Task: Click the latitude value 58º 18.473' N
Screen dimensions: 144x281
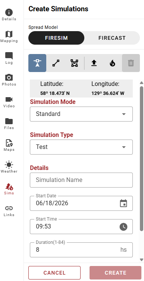Action: 55,93
